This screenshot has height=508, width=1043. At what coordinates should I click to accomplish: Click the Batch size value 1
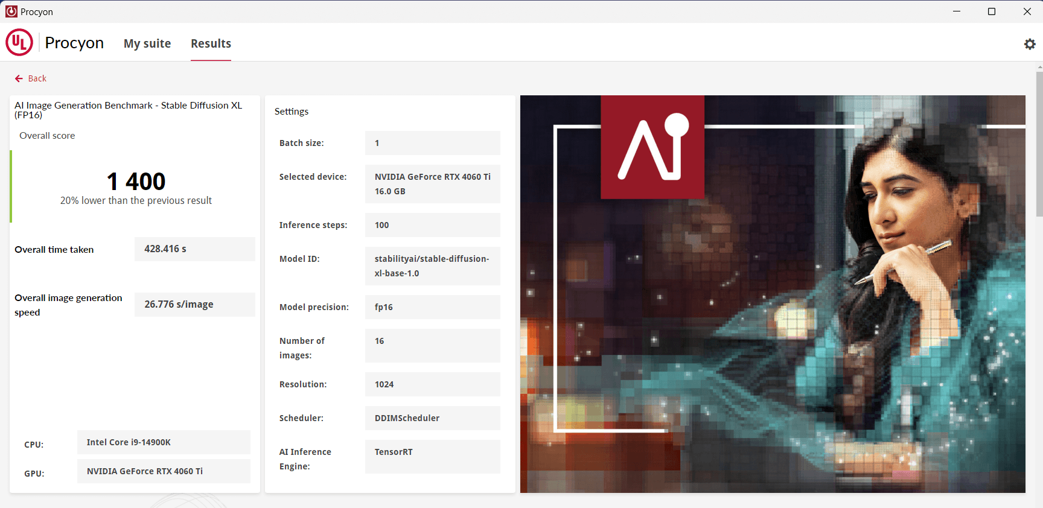click(433, 143)
